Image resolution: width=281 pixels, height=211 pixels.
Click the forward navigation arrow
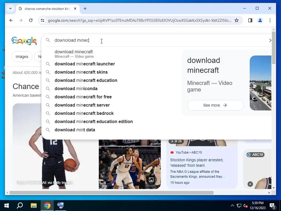tap(21, 20)
